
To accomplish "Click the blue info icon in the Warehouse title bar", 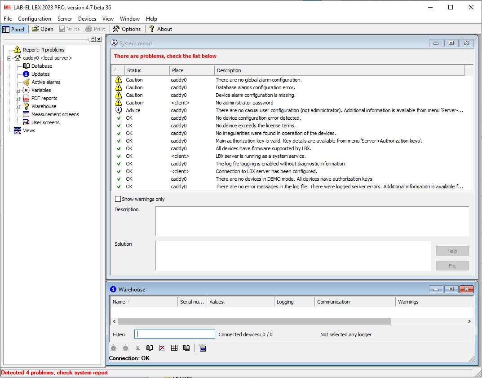I will pos(113,289).
